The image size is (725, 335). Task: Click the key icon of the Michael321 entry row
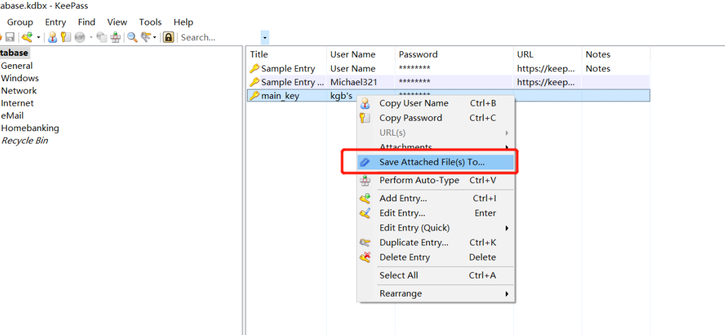[x=254, y=82]
